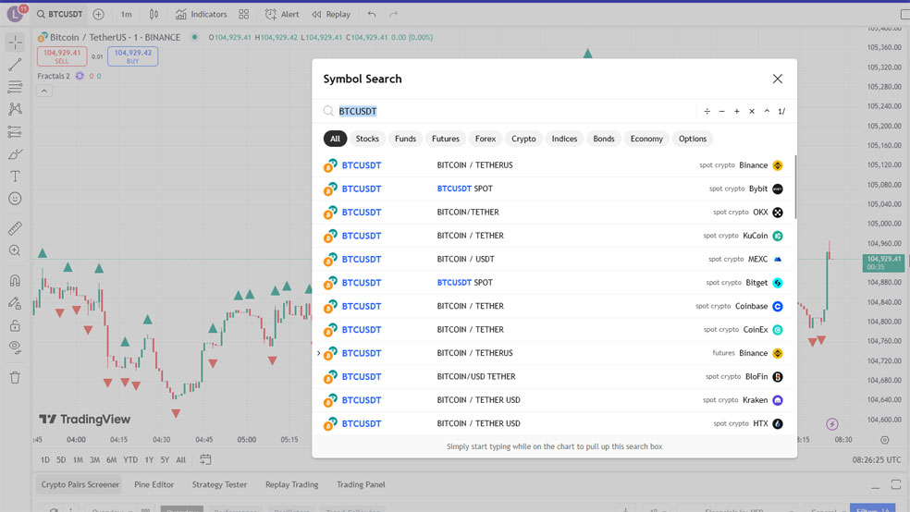The height and width of the screenshot is (512, 910).
Task: Hide all drawings with eye icon
Action: (x=15, y=347)
